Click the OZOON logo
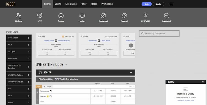 [10, 4]
